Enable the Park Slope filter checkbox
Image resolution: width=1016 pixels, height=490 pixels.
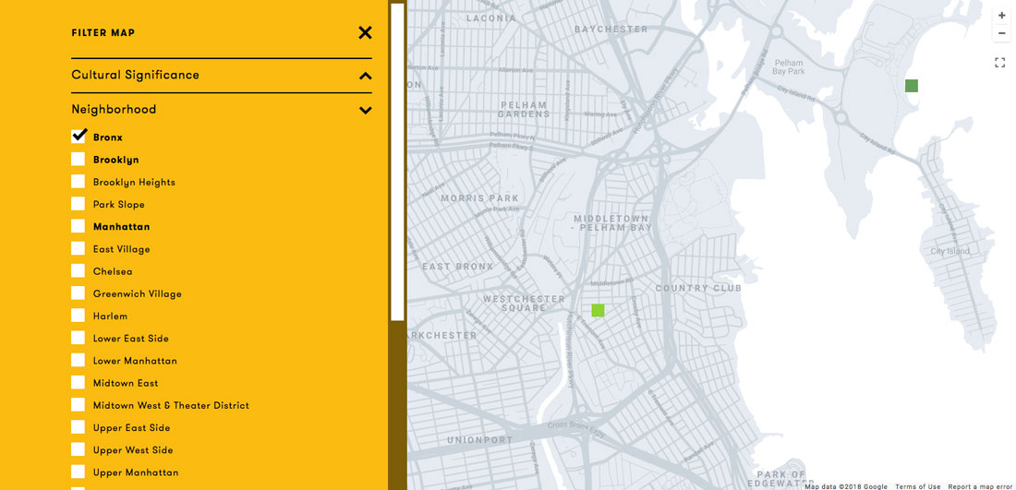tap(79, 204)
